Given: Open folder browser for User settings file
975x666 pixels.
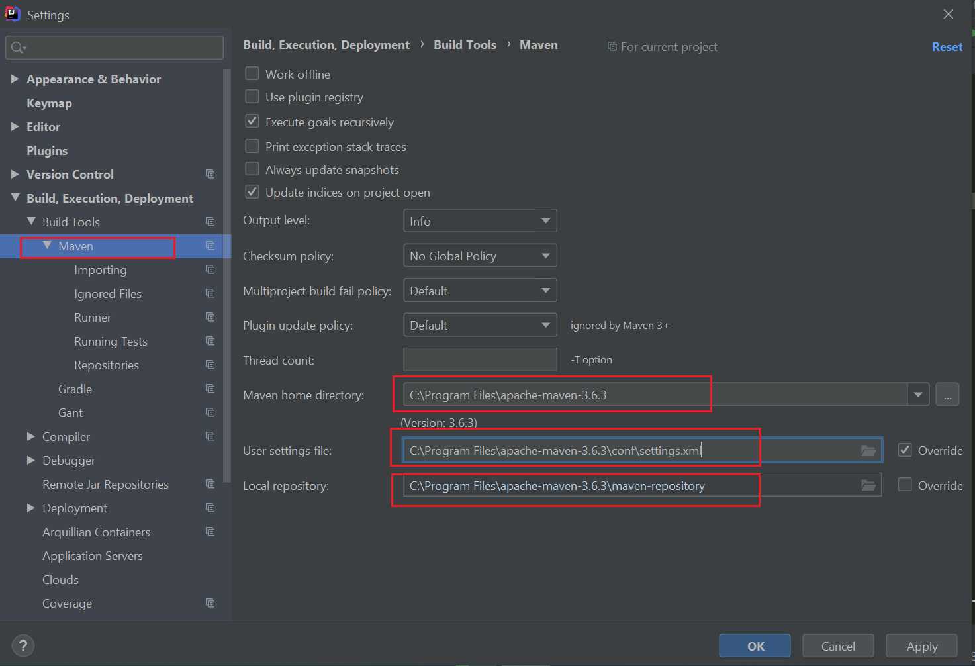Looking at the screenshot, I should coord(868,451).
